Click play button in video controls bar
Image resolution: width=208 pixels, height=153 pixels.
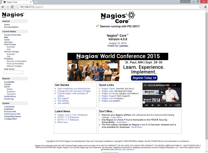click(x=153, y=105)
